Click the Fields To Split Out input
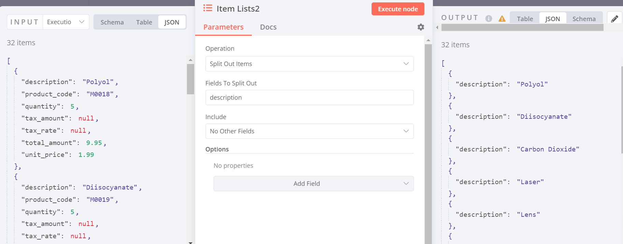The image size is (623, 244). point(309,98)
